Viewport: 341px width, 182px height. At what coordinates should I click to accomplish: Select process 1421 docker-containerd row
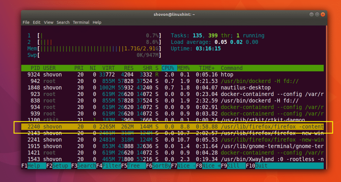click(x=173, y=153)
